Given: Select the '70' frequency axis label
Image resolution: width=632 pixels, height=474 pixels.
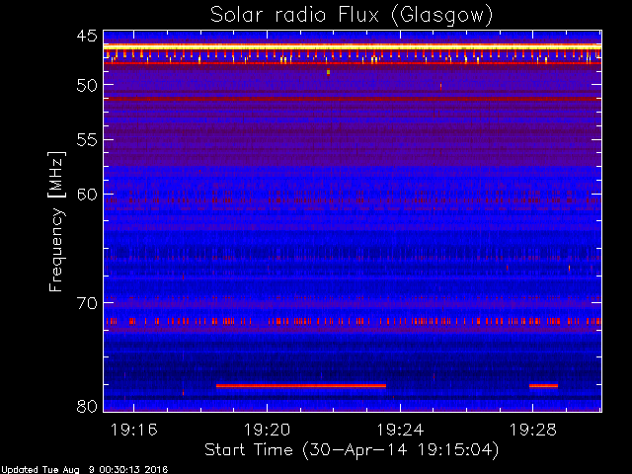Looking at the screenshot, I should point(87,303).
